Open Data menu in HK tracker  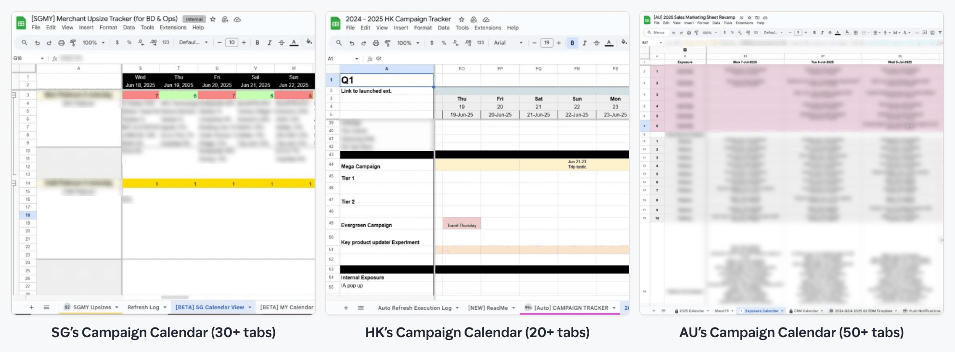point(443,28)
